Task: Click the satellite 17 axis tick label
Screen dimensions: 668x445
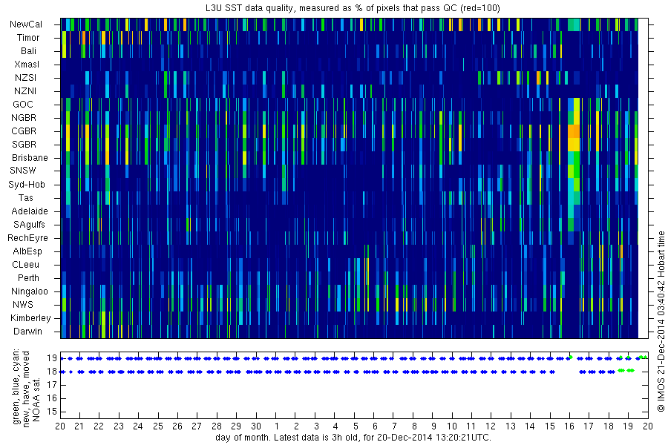Action: tap(51, 385)
